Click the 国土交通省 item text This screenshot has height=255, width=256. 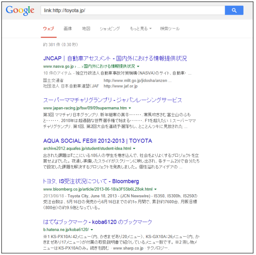(x=53, y=80)
